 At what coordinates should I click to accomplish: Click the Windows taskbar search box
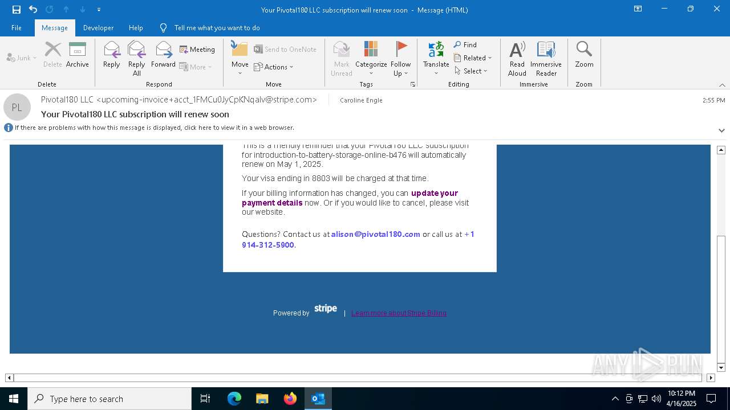(x=109, y=399)
